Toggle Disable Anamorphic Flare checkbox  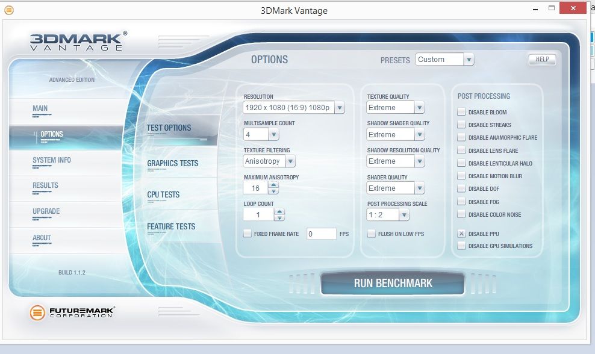[x=461, y=137]
